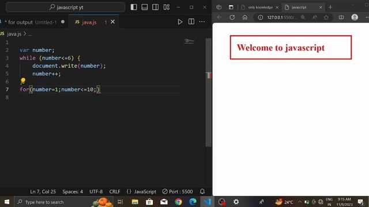Open Task View on the taskbar
The height and width of the screenshot is (207, 369).
pos(120,202)
